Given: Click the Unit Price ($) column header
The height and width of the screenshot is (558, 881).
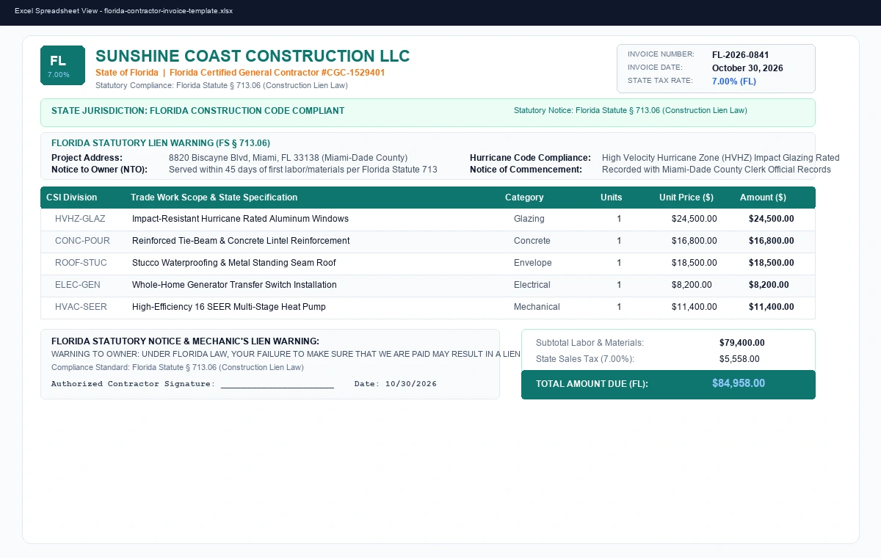Looking at the screenshot, I should 686,198.
